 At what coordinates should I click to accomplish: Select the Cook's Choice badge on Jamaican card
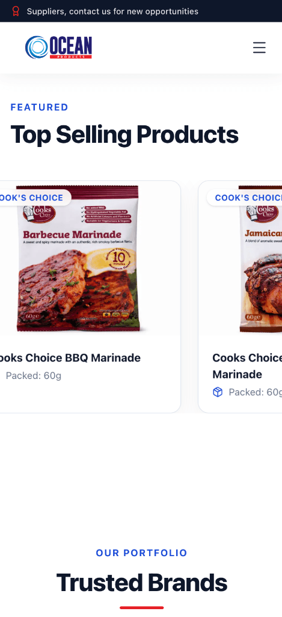click(244, 198)
